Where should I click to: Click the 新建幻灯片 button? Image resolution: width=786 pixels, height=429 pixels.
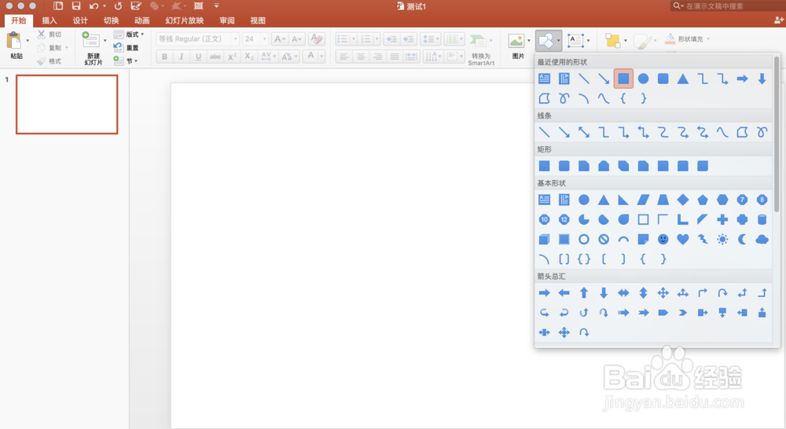[93, 49]
